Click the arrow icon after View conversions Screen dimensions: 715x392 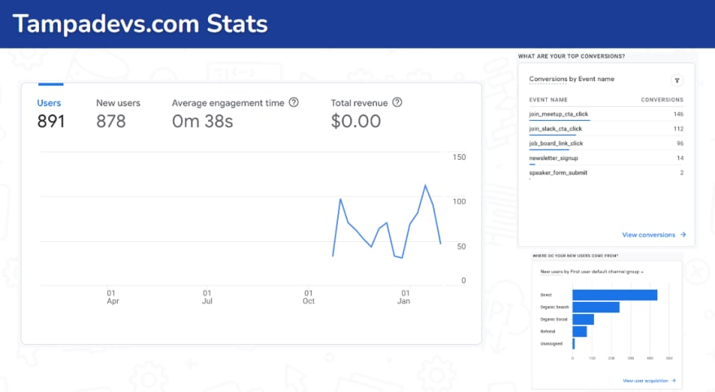[683, 235]
